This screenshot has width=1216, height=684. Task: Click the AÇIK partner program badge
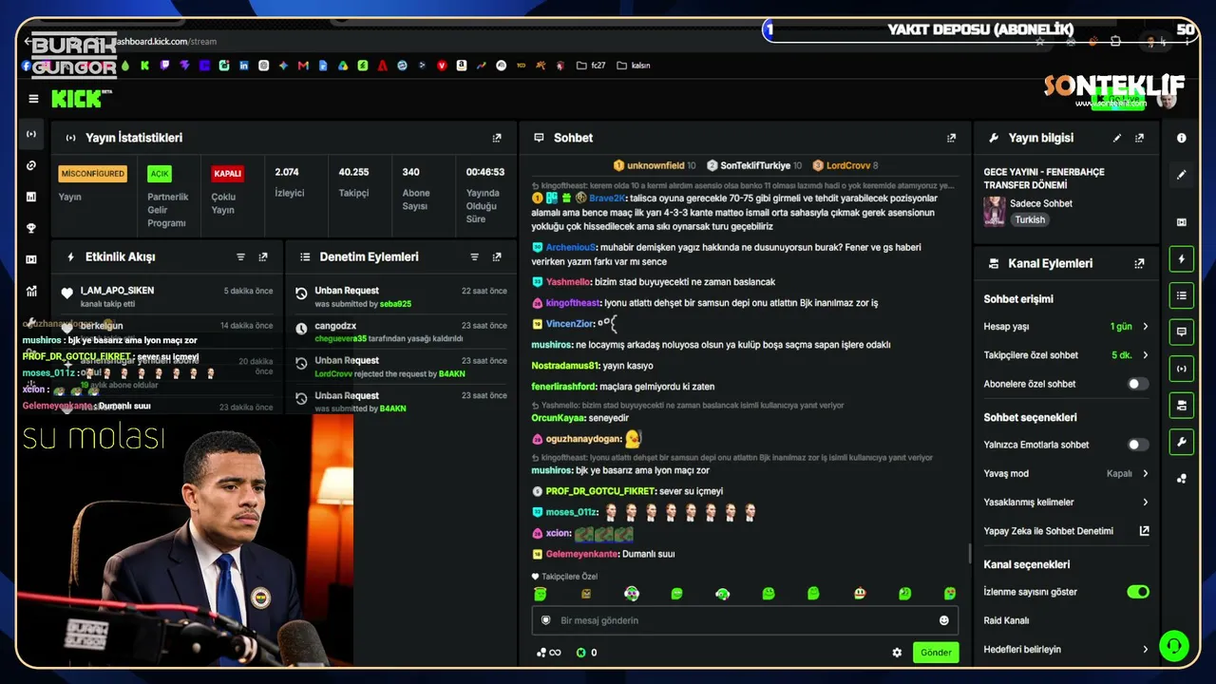tap(160, 174)
